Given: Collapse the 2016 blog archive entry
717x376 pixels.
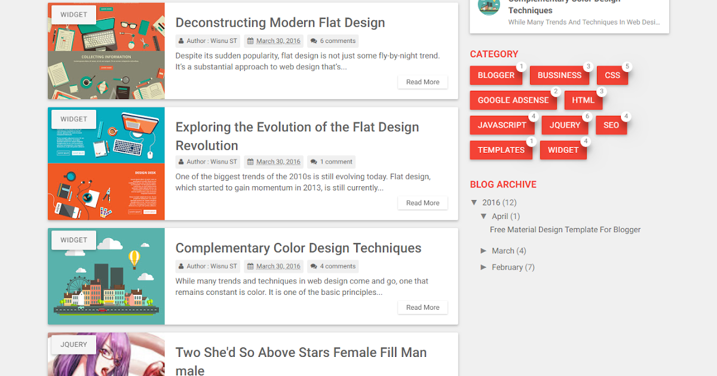Looking at the screenshot, I should 474,202.
